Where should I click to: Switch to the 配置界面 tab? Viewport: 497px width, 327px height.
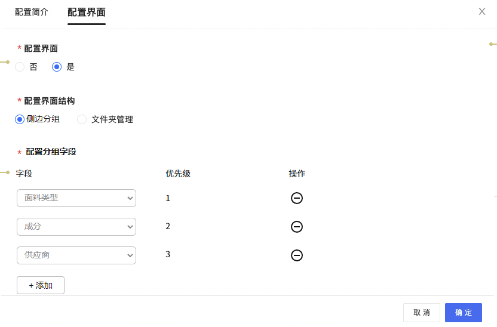tap(87, 12)
